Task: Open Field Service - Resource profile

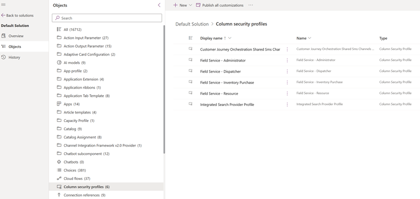Action: point(219,93)
